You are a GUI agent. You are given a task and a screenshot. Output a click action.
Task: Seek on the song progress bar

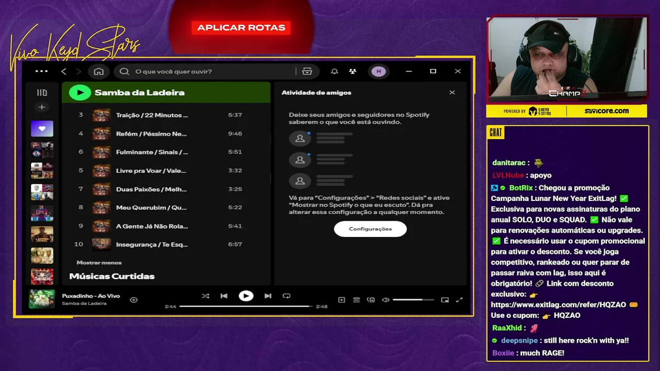pyautogui.click(x=246, y=306)
